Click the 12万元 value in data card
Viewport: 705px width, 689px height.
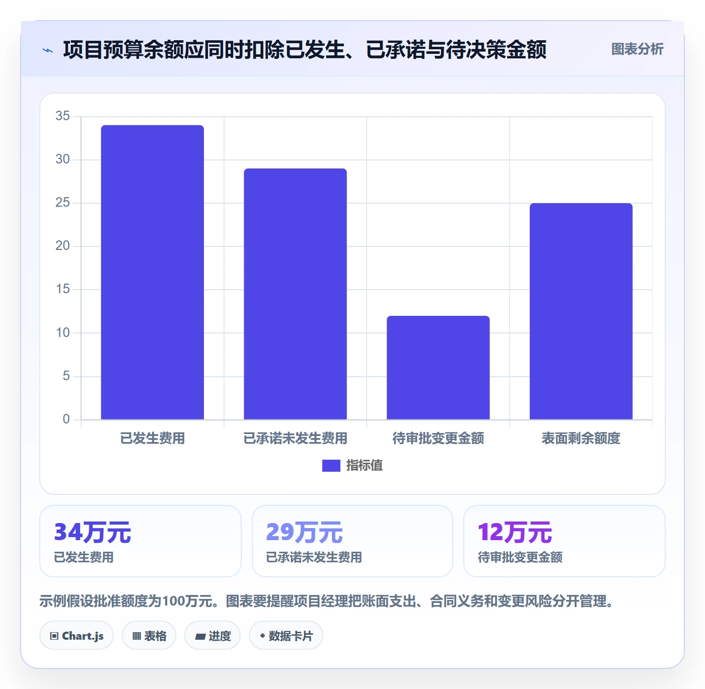[515, 532]
